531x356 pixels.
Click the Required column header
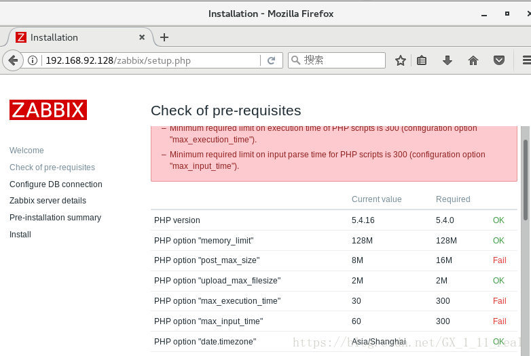(x=453, y=199)
